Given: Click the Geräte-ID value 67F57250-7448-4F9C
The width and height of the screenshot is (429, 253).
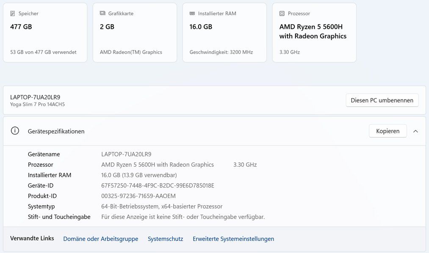Looking at the screenshot, I should pos(158,185).
